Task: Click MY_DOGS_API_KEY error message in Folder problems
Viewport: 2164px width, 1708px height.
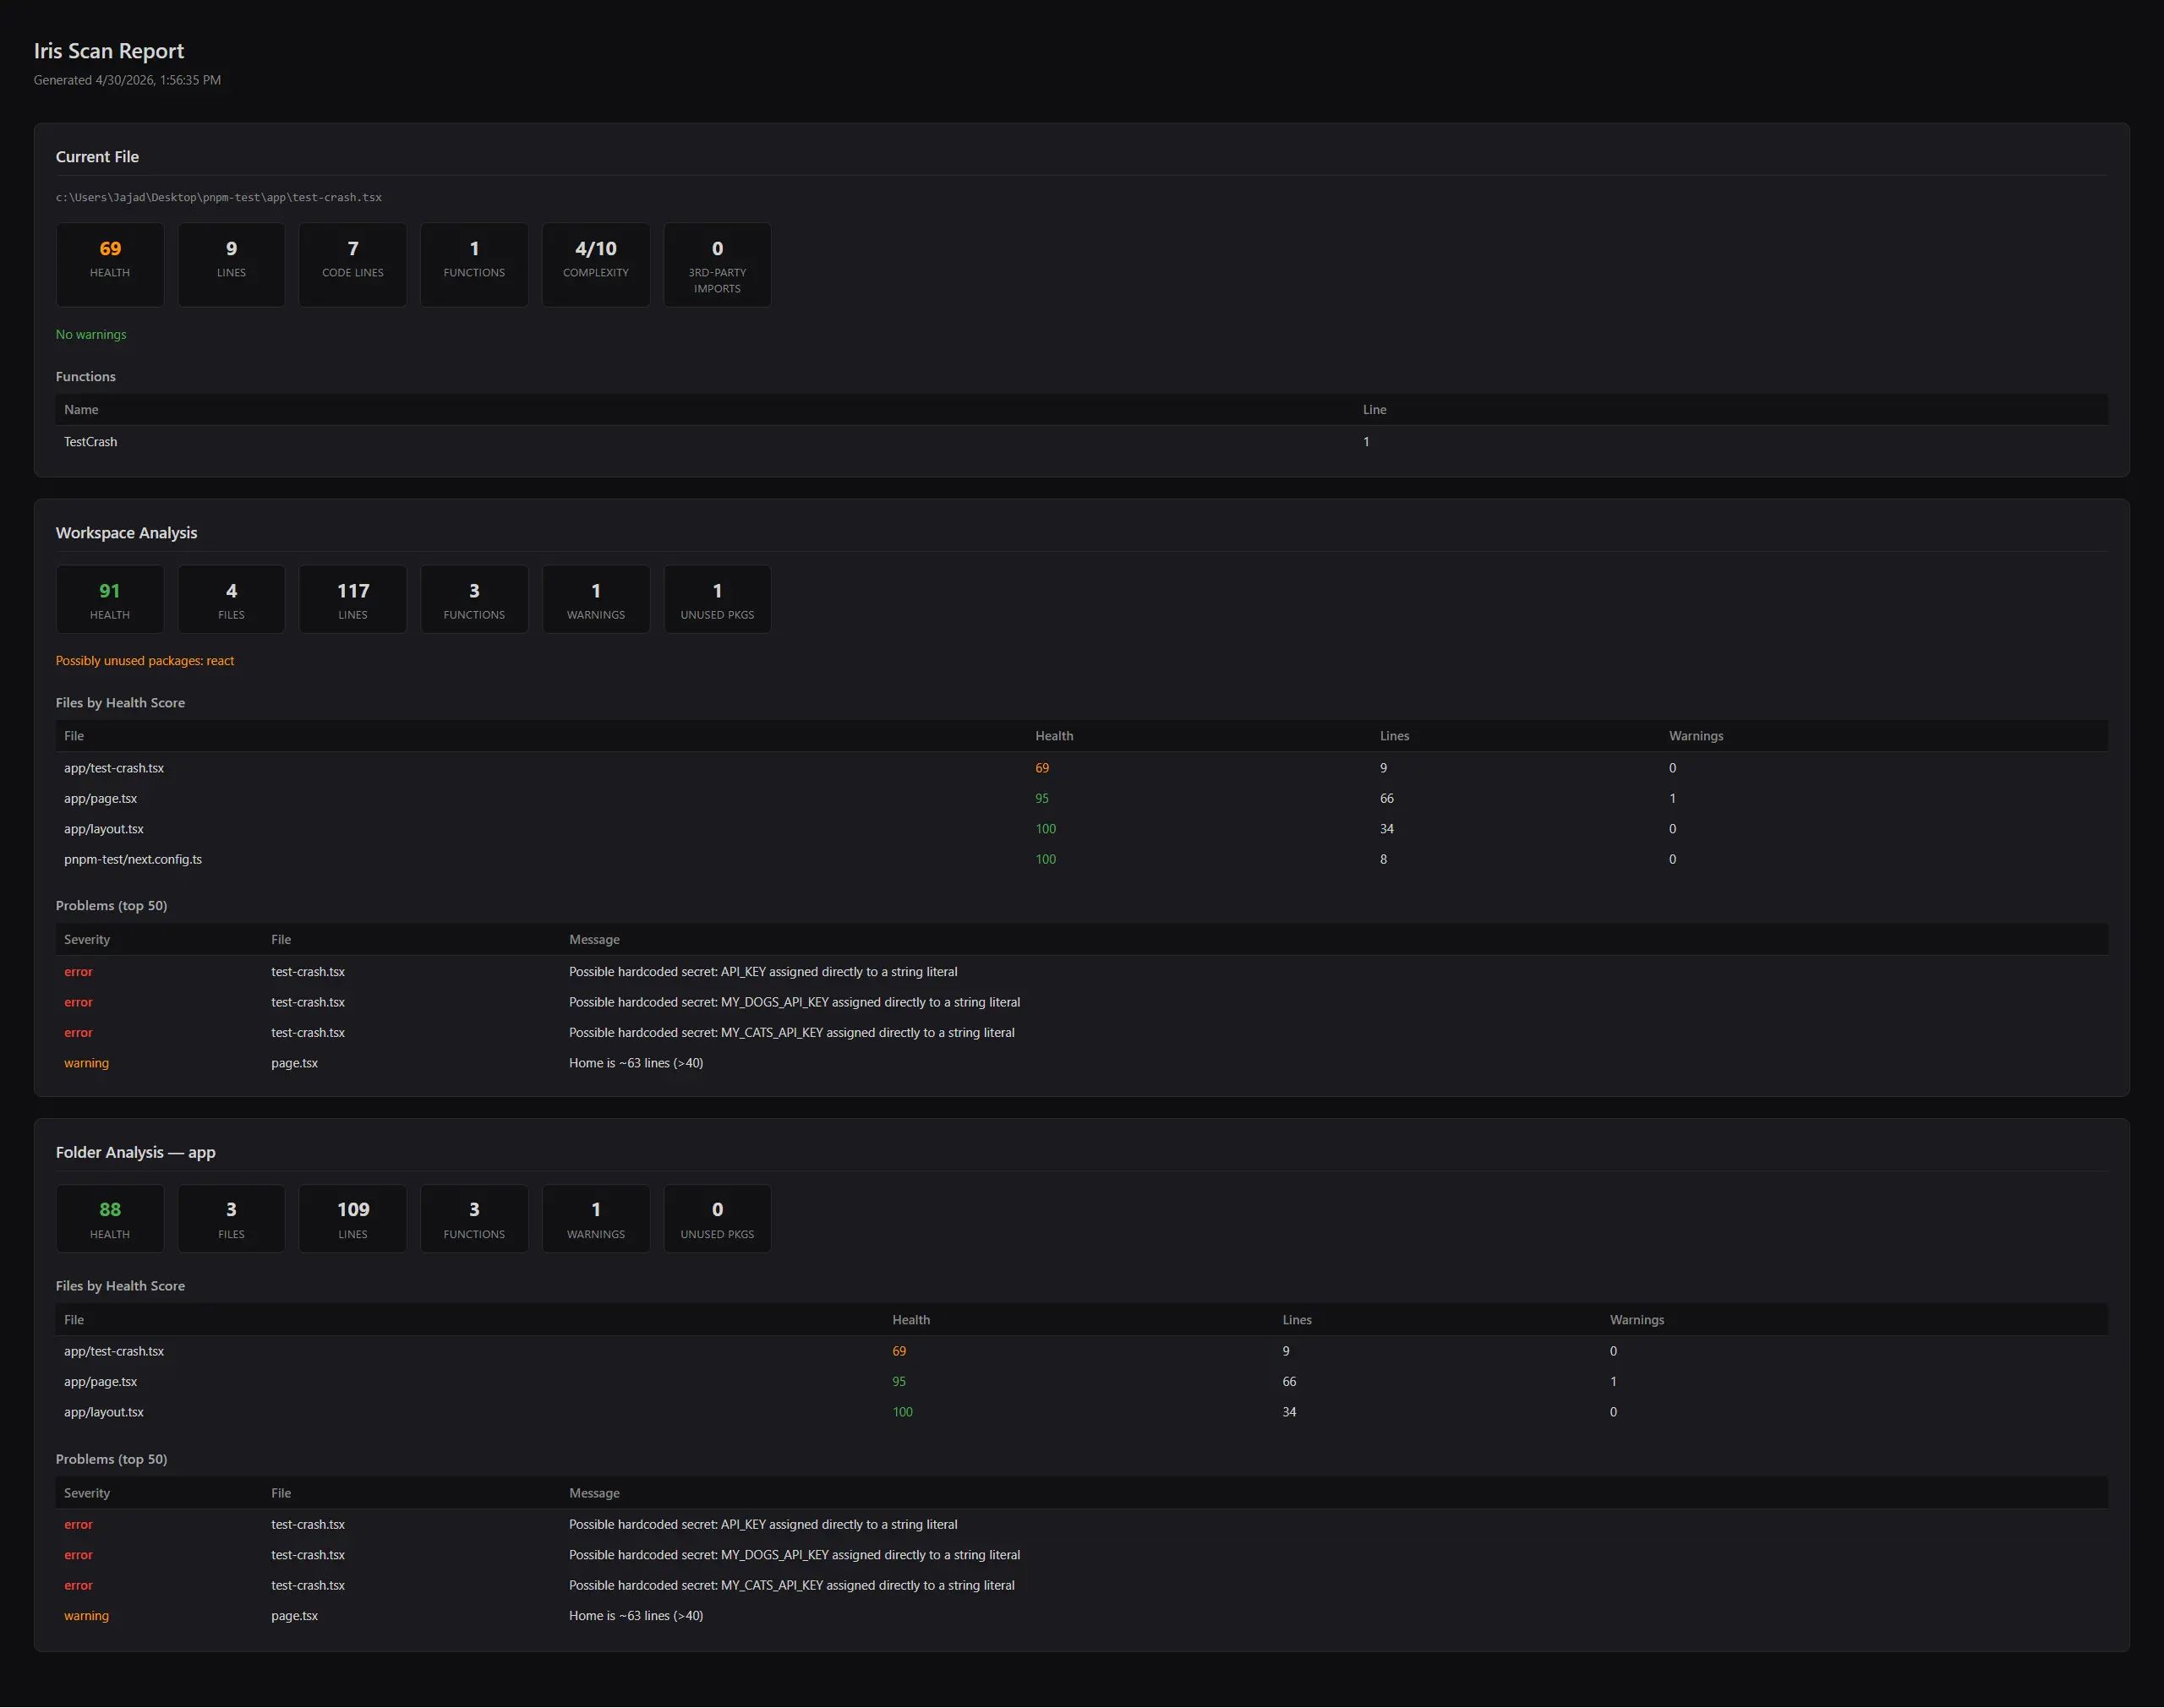Action: click(x=795, y=1555)
